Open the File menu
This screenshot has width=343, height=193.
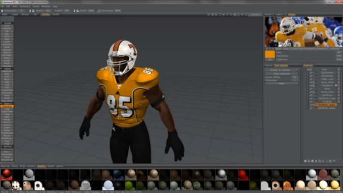click(x=2, y=6)
